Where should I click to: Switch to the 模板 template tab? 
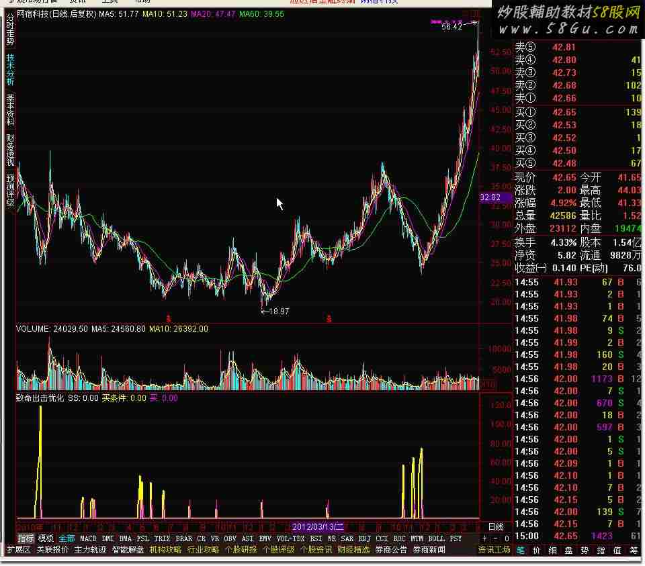coord(46,538)
